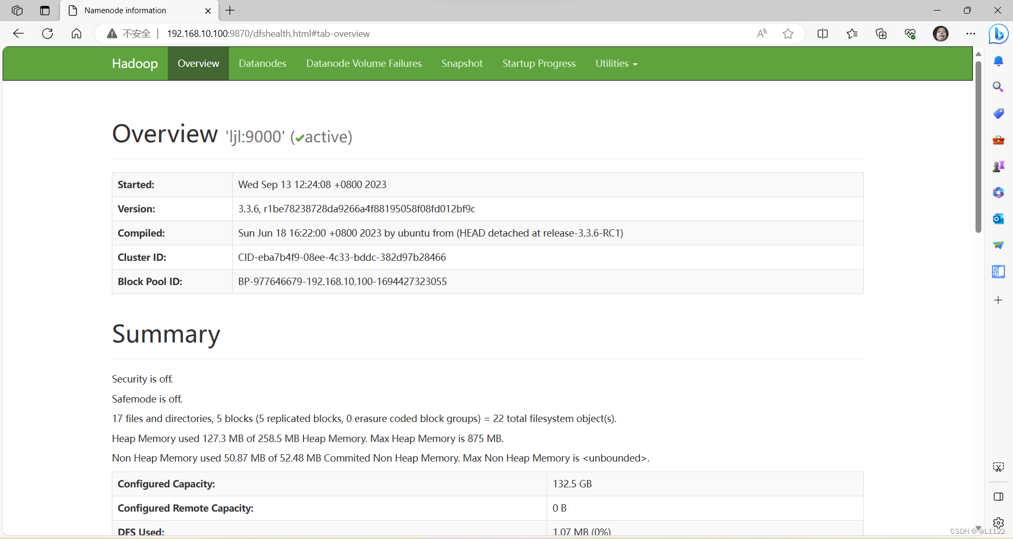
Task: Add a new sidebar app
Action: [998, 300]
